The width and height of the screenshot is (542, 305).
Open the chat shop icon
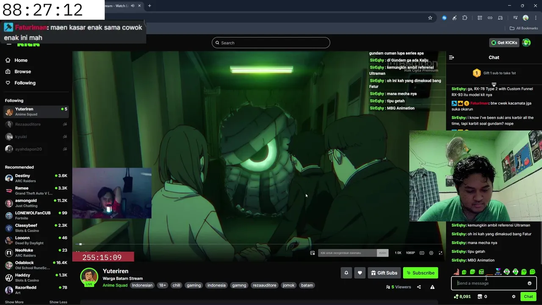coord(480,297)
